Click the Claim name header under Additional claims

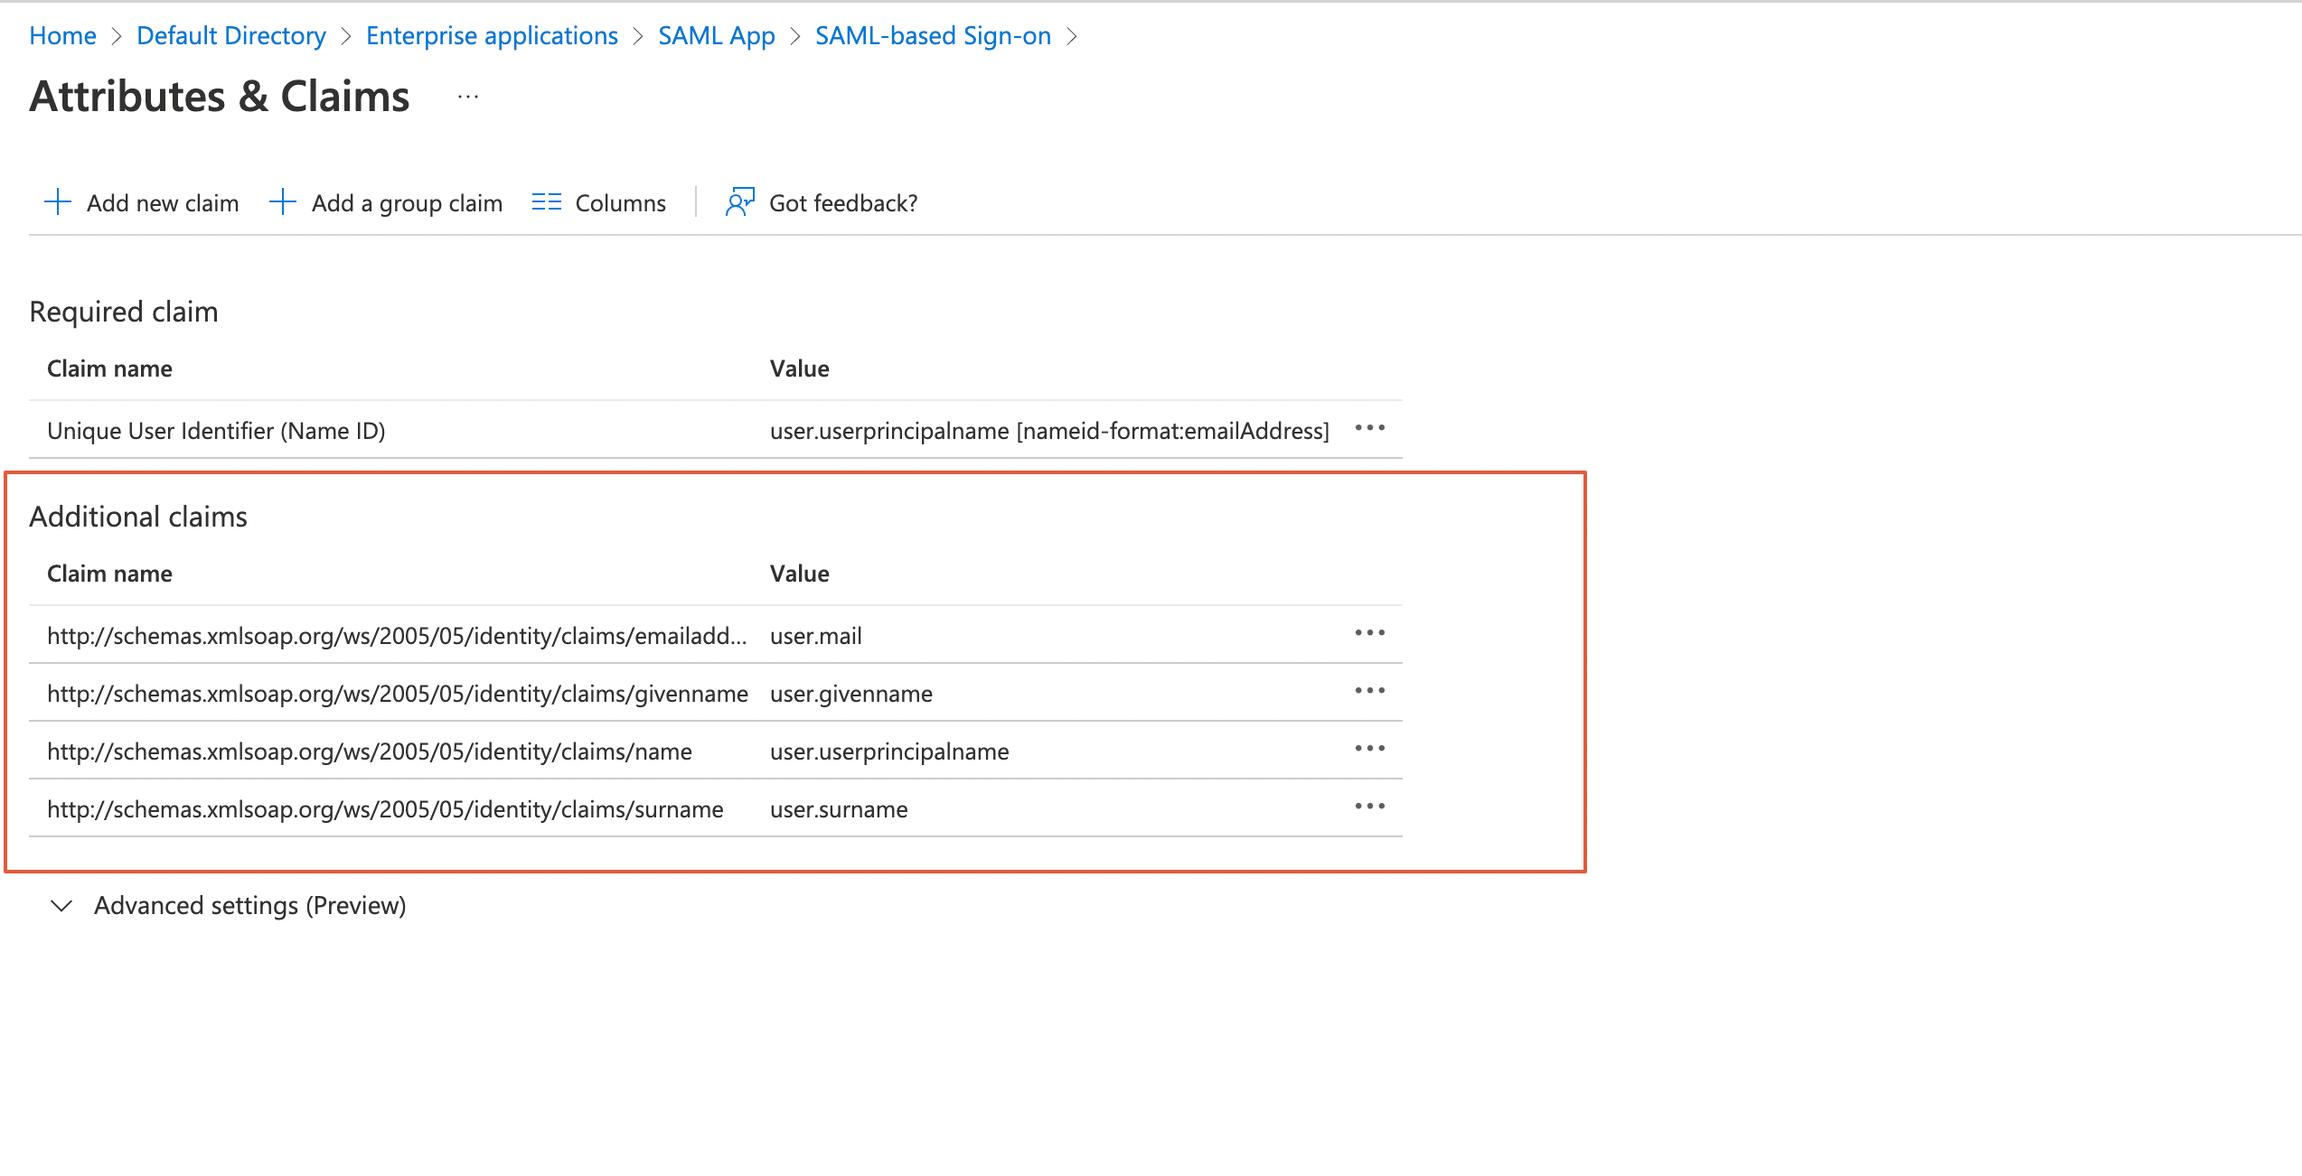click(x=109, y=574)
